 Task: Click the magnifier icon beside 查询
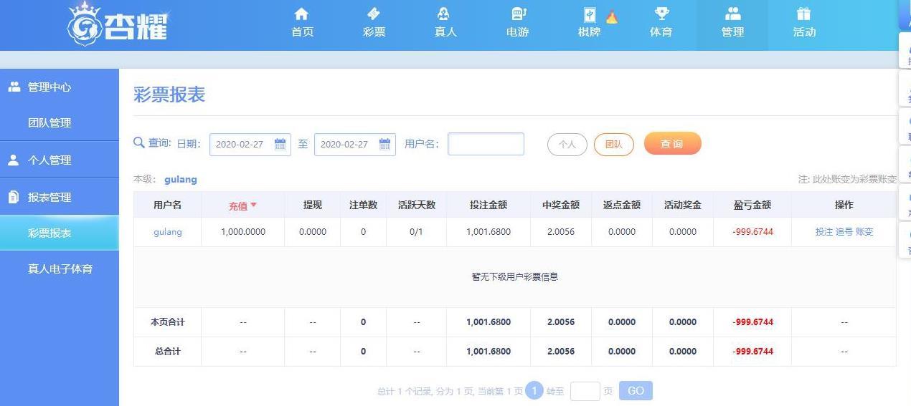139,142
